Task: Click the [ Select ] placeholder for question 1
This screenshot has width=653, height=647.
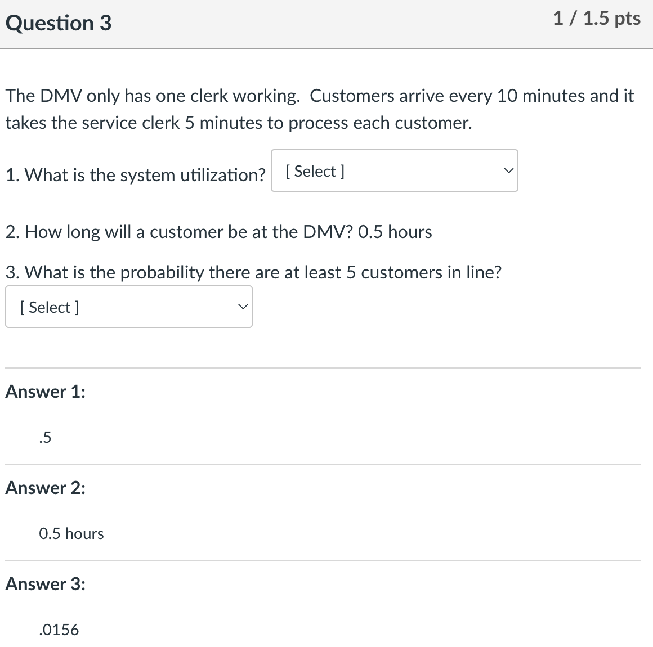Action: [314, 170]
